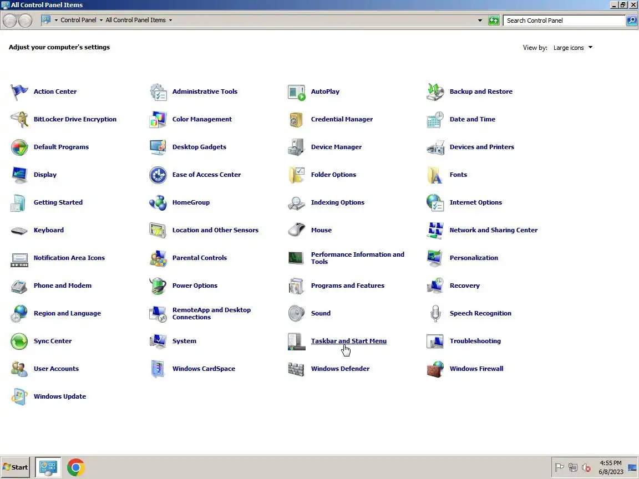639x479 pixels.
Task: Open the Windows Start button
Action: pos(15,467)
